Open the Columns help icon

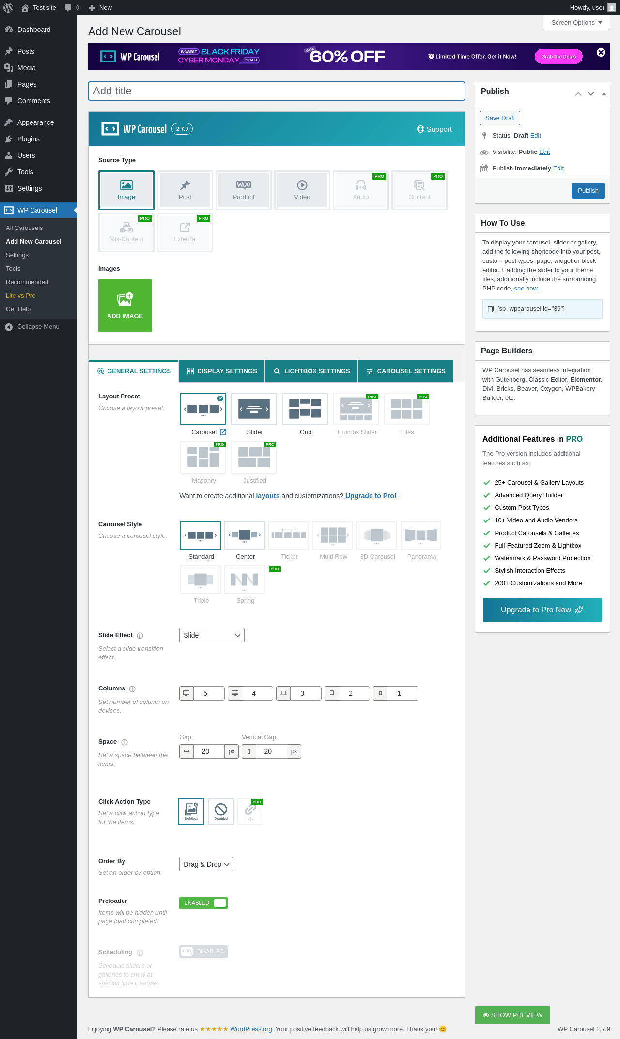click(x=132, y=689)
